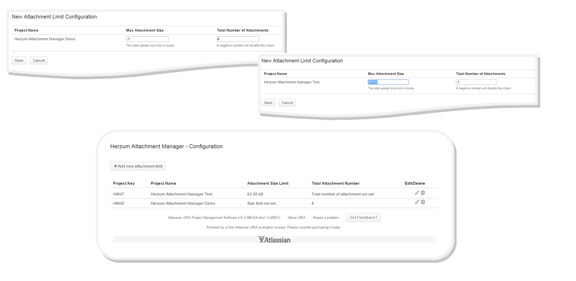Open the Report a problem link

click(326, 218)
